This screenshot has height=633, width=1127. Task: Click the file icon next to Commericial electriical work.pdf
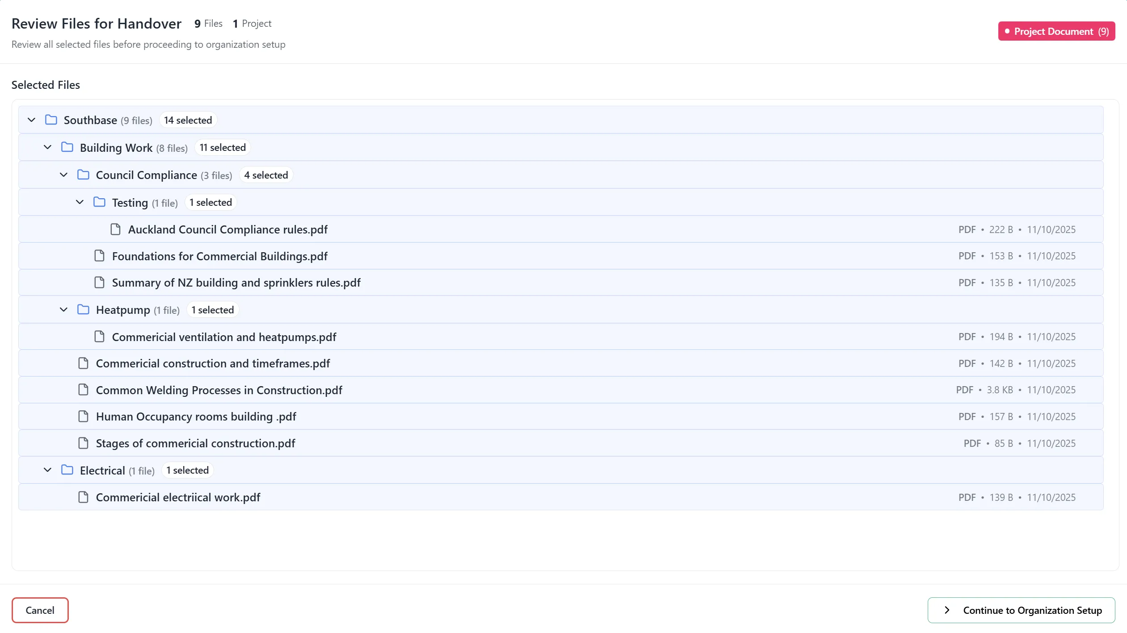pyautogui.click(x=83, y=497)
